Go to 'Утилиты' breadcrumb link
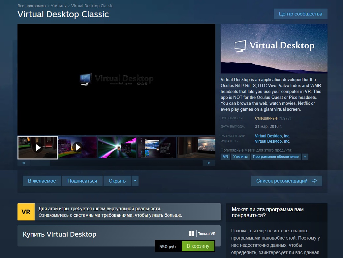The height and width of the screenshot is (258, 343). coord(59,6)
